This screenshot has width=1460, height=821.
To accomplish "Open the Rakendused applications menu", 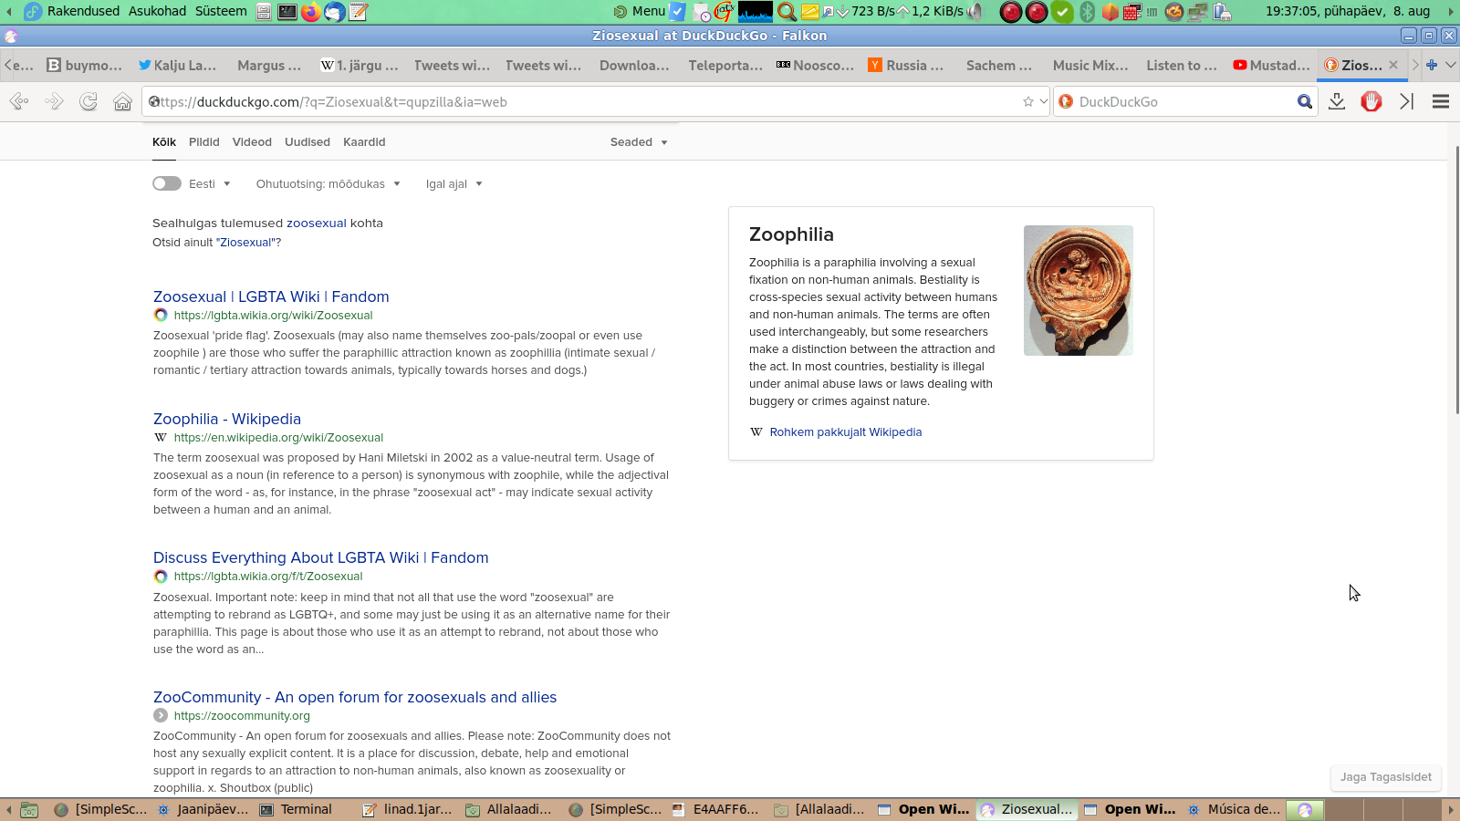I will [83, 11].
